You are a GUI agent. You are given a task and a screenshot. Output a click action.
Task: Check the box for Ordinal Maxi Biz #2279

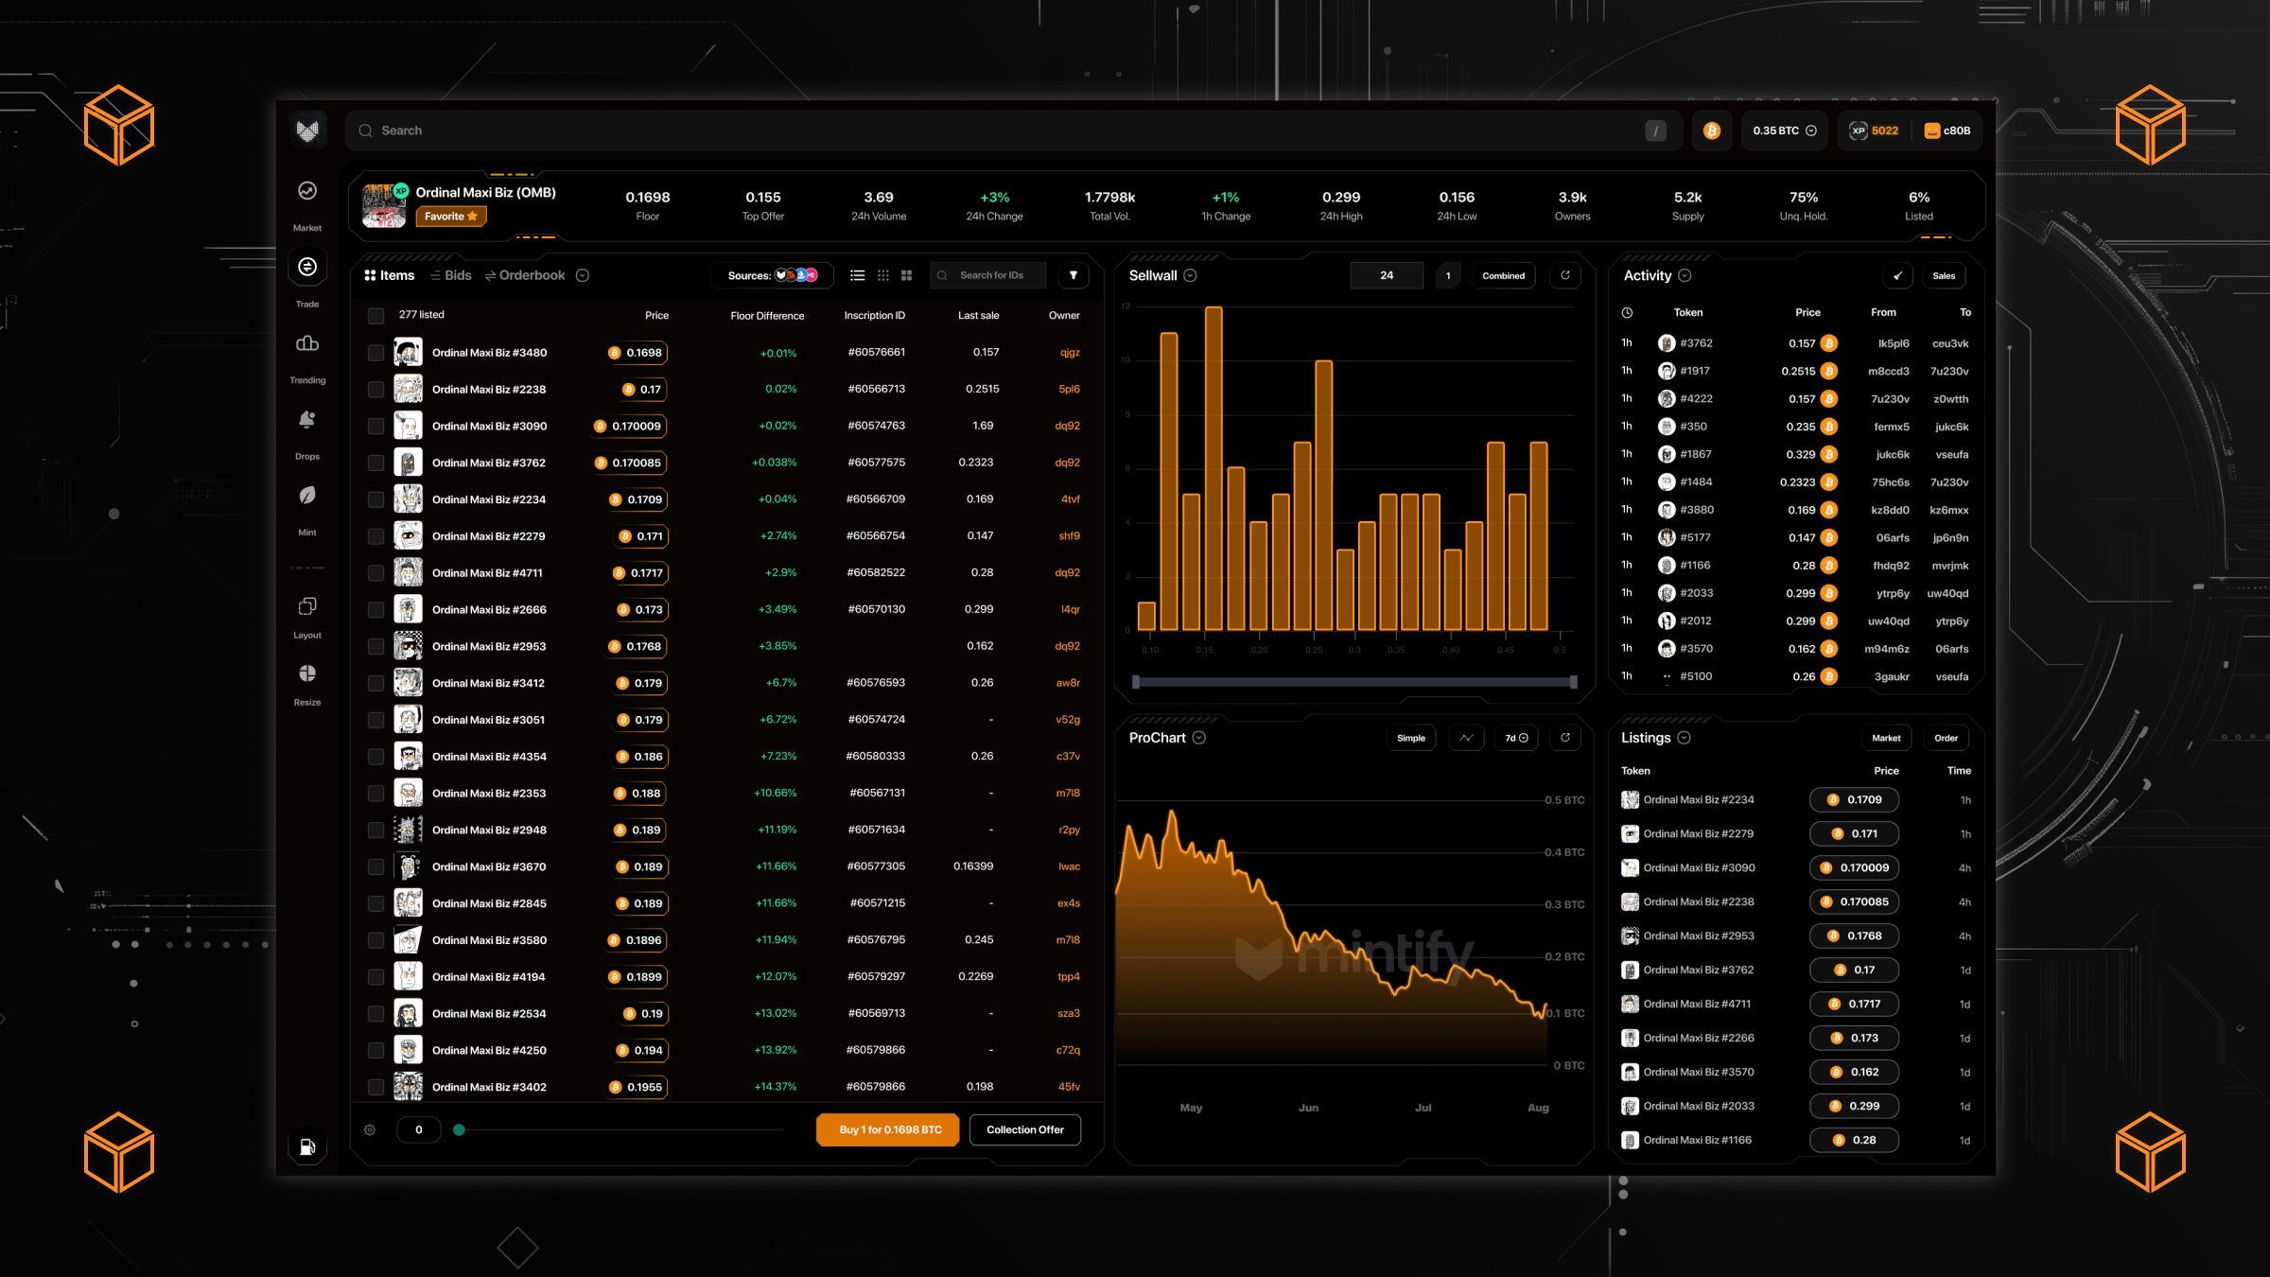pos(375,536)
